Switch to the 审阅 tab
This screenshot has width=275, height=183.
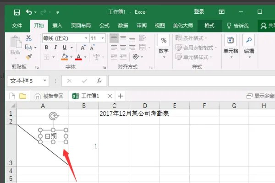coord(142,26)
